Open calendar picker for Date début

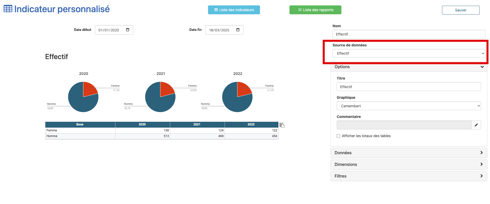128,30
